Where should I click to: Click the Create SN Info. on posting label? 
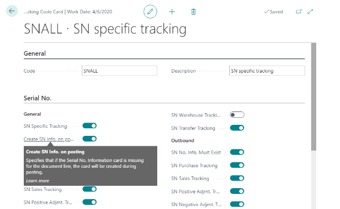(x=49, y=139)
